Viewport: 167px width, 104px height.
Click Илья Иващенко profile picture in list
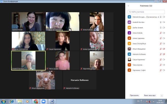click(x=129, y=49)
